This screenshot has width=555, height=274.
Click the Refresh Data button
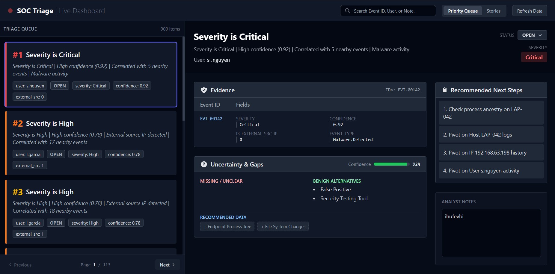tap(530, 11)
